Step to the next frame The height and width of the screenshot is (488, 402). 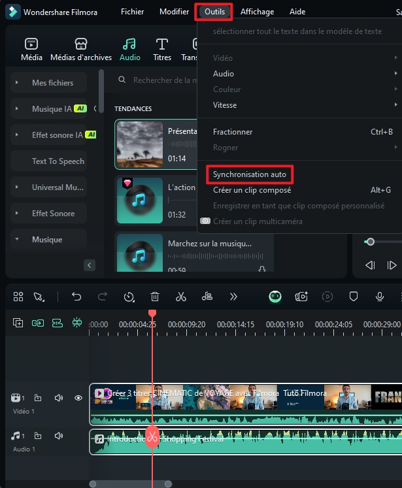[x=392, y=265]
